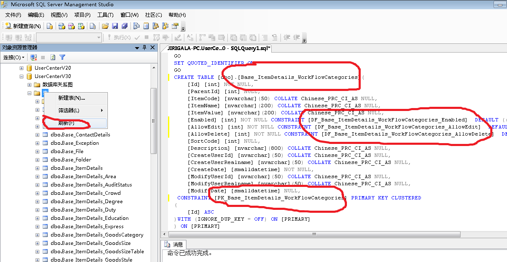
Task: Click the Comment out selected lines icon
Action: [265, 37]
